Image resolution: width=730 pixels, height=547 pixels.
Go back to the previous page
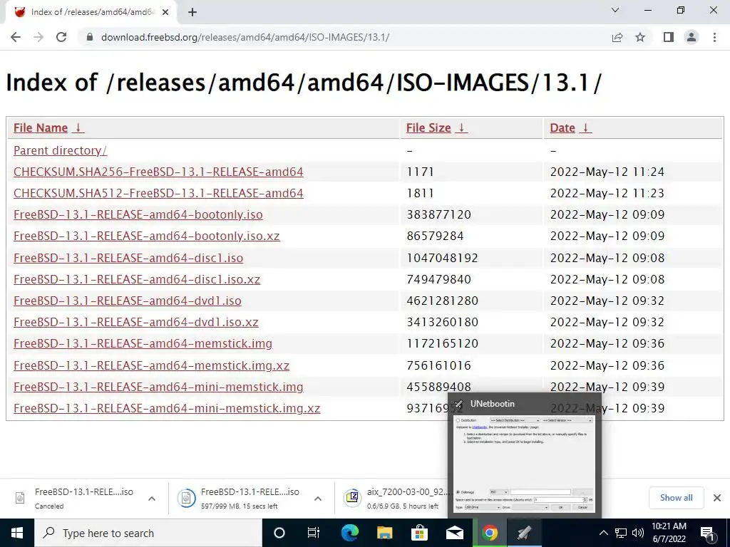(x=16, y=37)
